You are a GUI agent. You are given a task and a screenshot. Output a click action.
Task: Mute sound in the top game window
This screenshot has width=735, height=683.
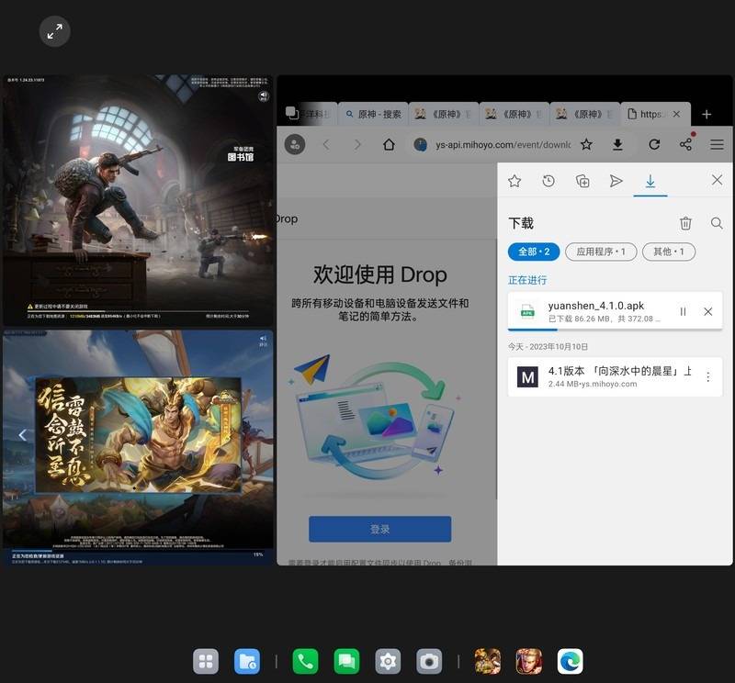[x=264, y=95]
